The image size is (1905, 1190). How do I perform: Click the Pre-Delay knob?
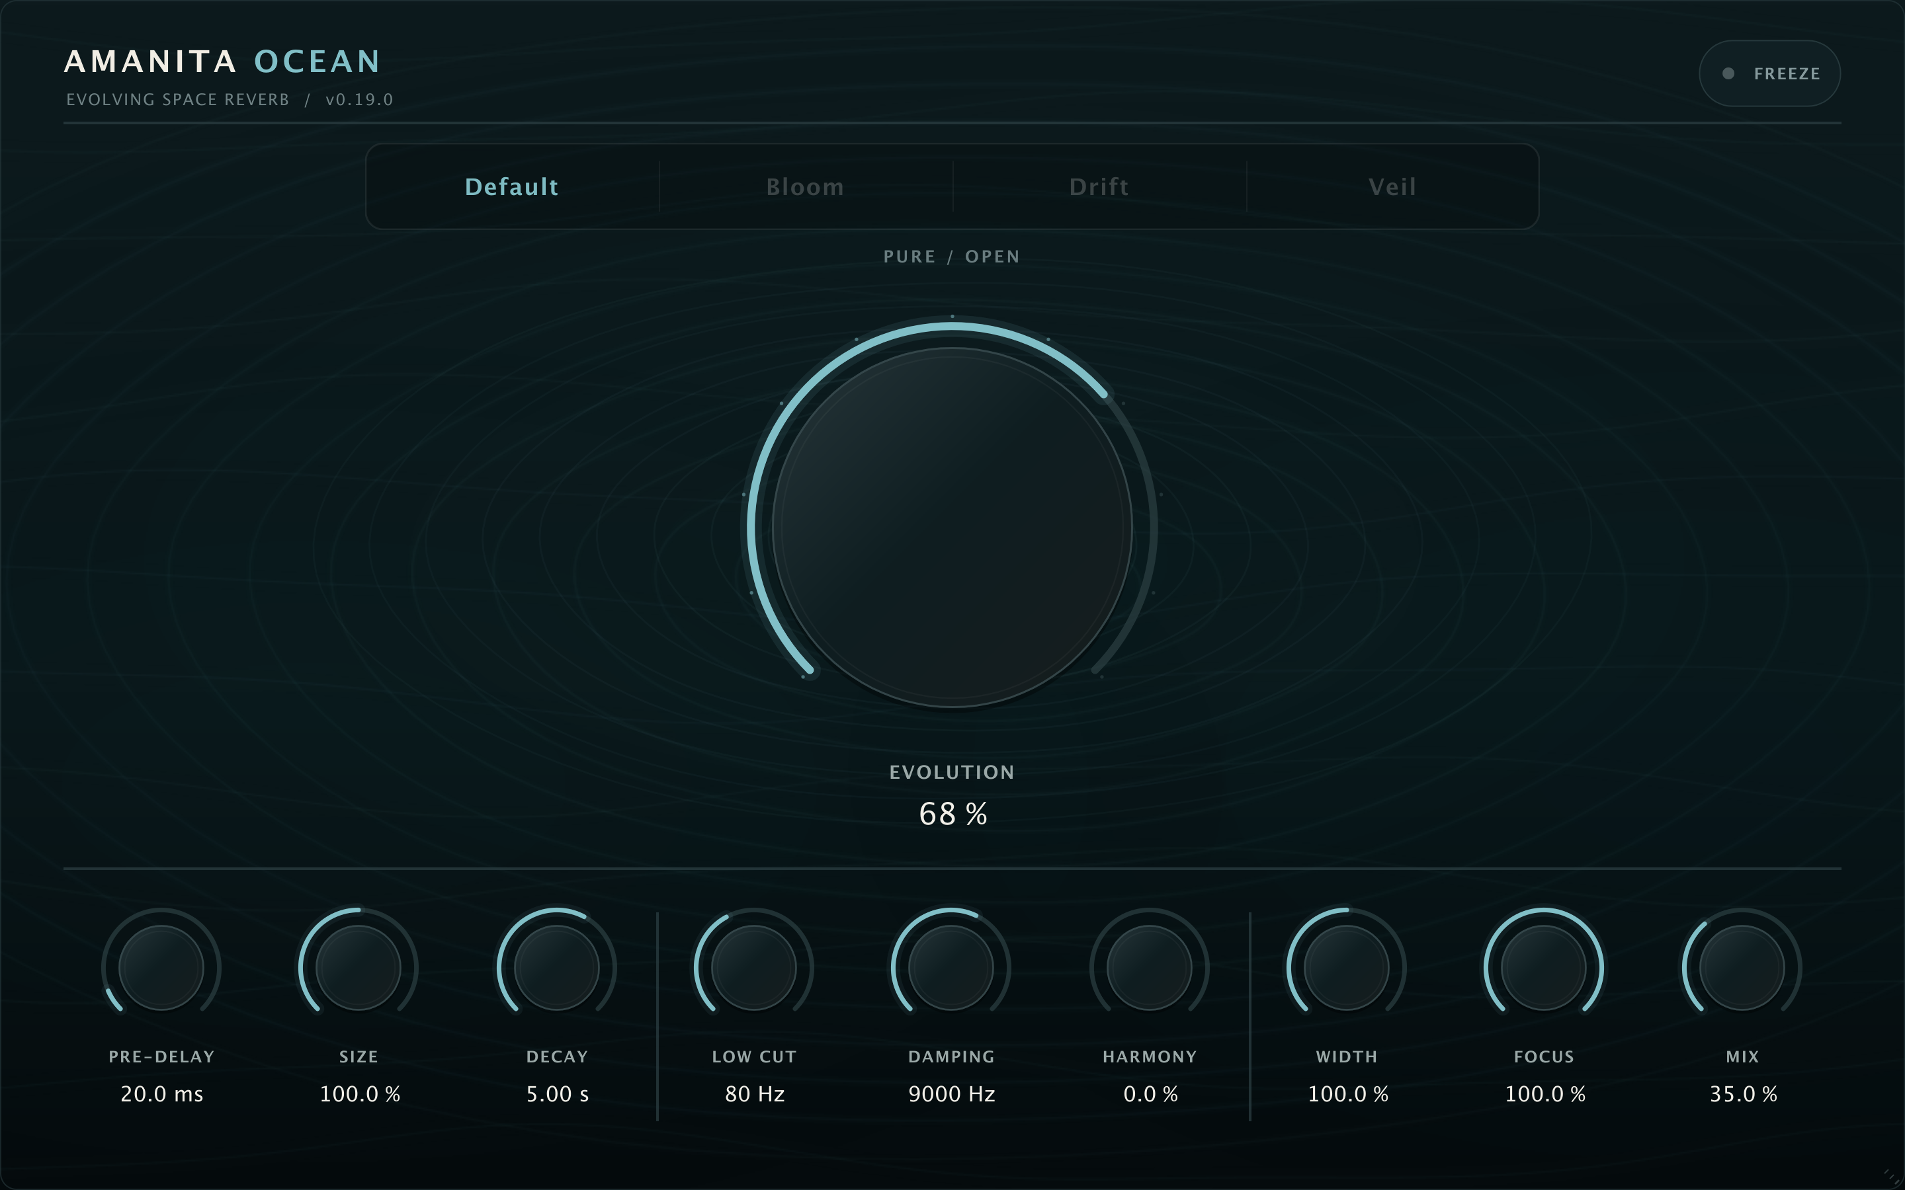[161, 967]
